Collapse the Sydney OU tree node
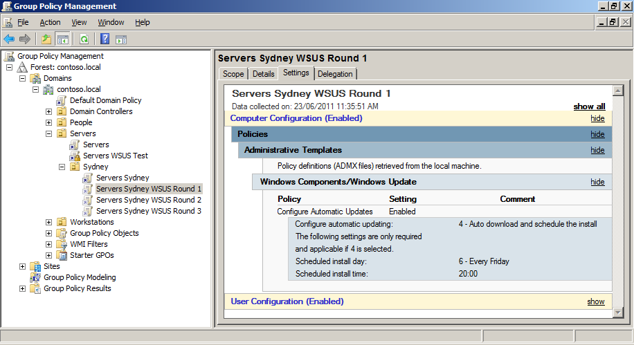Viewport: 634px width, 345px height. (x=62, y=167)
